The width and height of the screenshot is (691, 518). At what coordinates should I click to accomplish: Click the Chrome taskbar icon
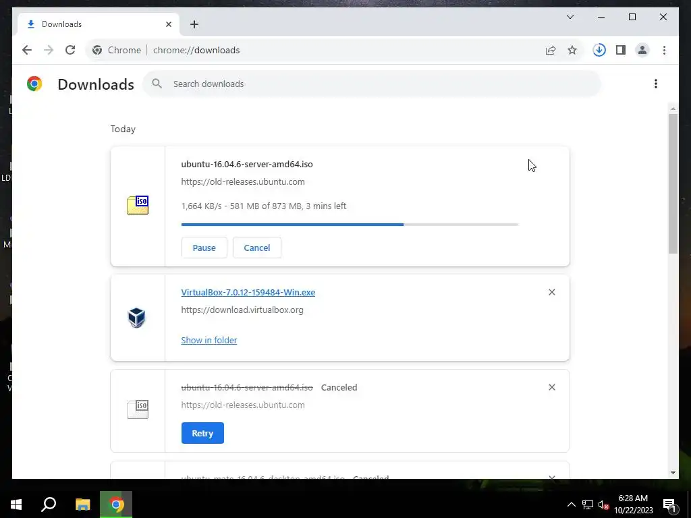116,505
